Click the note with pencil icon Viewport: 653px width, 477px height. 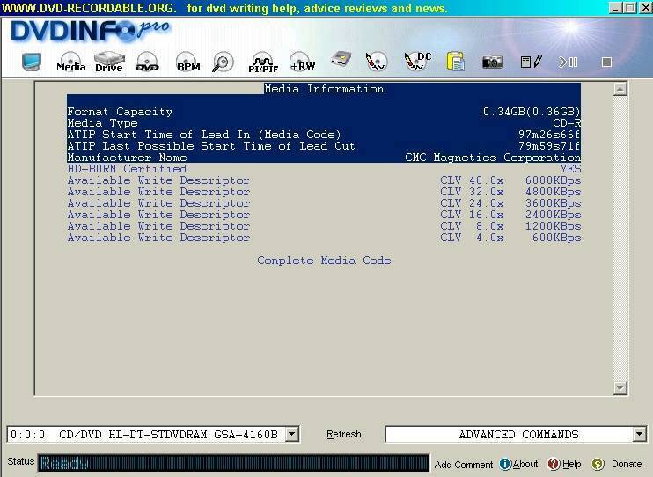pyautogui.click(x=532, y=62)
